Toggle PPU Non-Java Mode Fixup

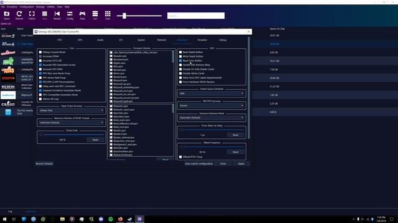[x=40, y=74]
